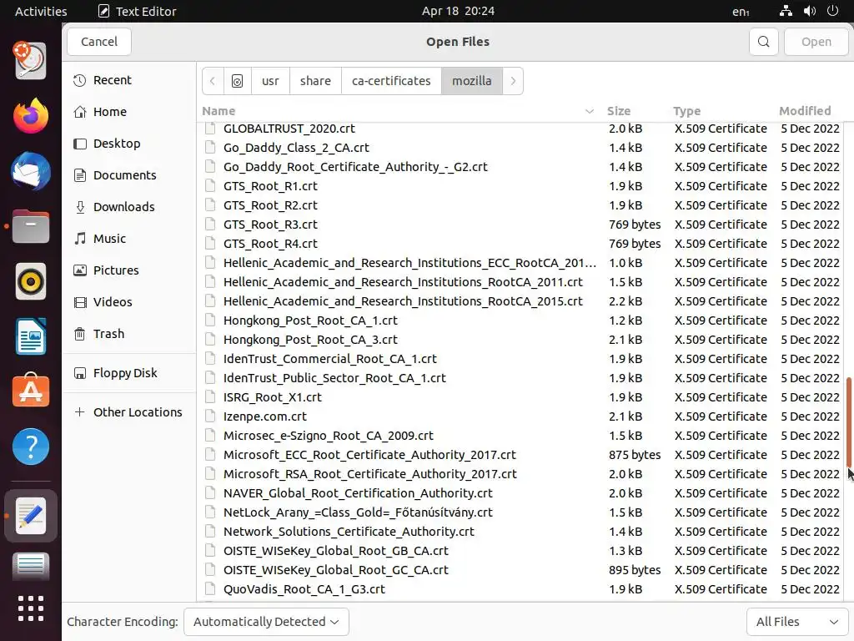Click the file list vertical scrollbar
Viewport: 854px width, 641px height.
click(x=848, y=421)
